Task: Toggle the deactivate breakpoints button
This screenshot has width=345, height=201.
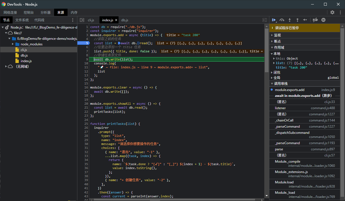Action: pyautogui.click(x=315, y=20)
